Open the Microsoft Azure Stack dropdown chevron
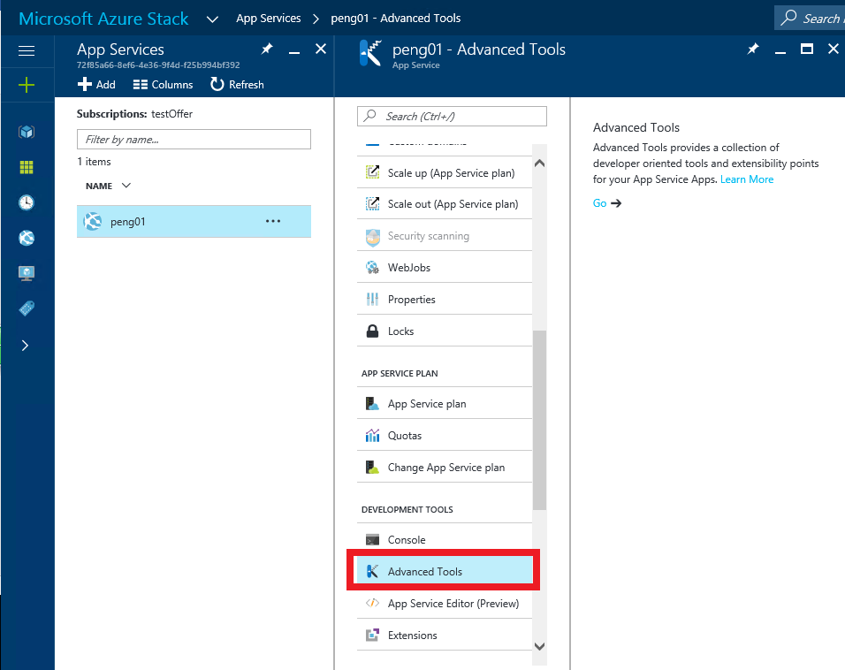This screenshot has height=670, width=845. click(213, 19)
